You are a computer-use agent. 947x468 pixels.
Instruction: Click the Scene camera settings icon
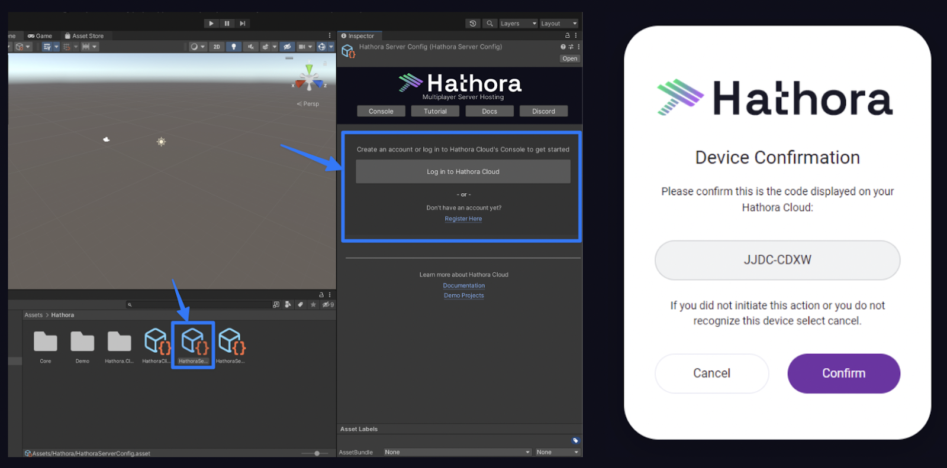(x=302, y=47)
